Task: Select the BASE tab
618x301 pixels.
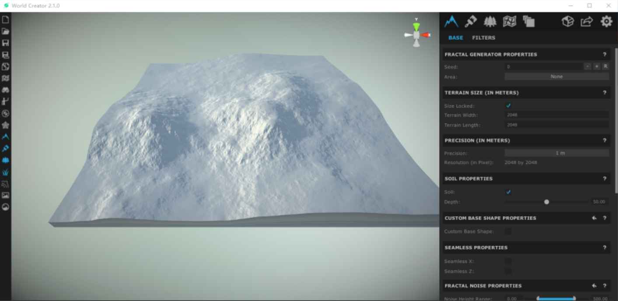Action: (455, 38)
